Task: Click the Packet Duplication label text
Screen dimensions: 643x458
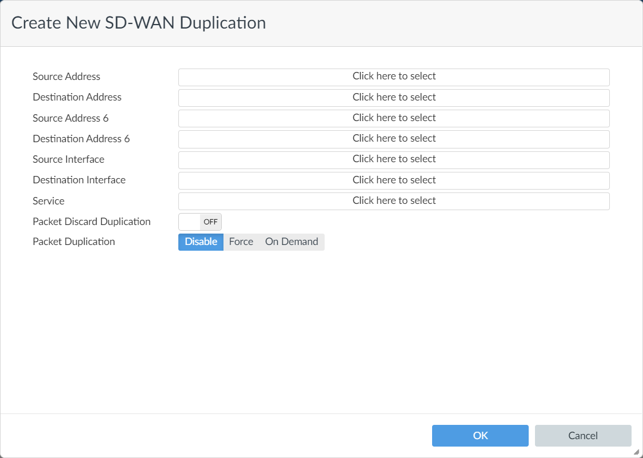Action: 74,242
